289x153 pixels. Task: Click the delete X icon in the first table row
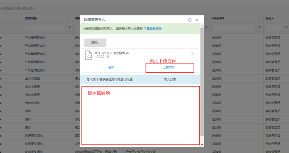1,38
